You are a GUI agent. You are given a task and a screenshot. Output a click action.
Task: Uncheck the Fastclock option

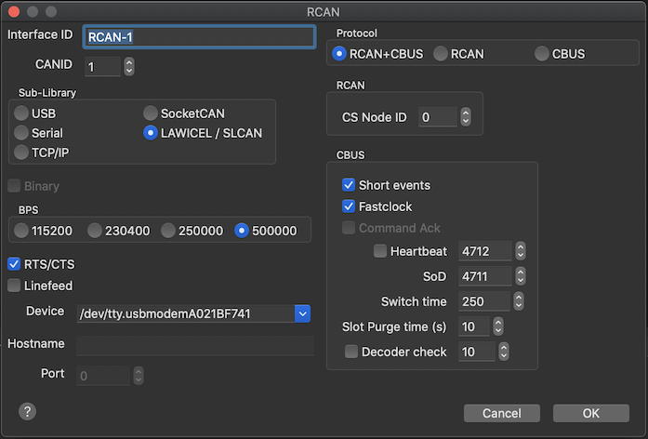click(349, 206)
